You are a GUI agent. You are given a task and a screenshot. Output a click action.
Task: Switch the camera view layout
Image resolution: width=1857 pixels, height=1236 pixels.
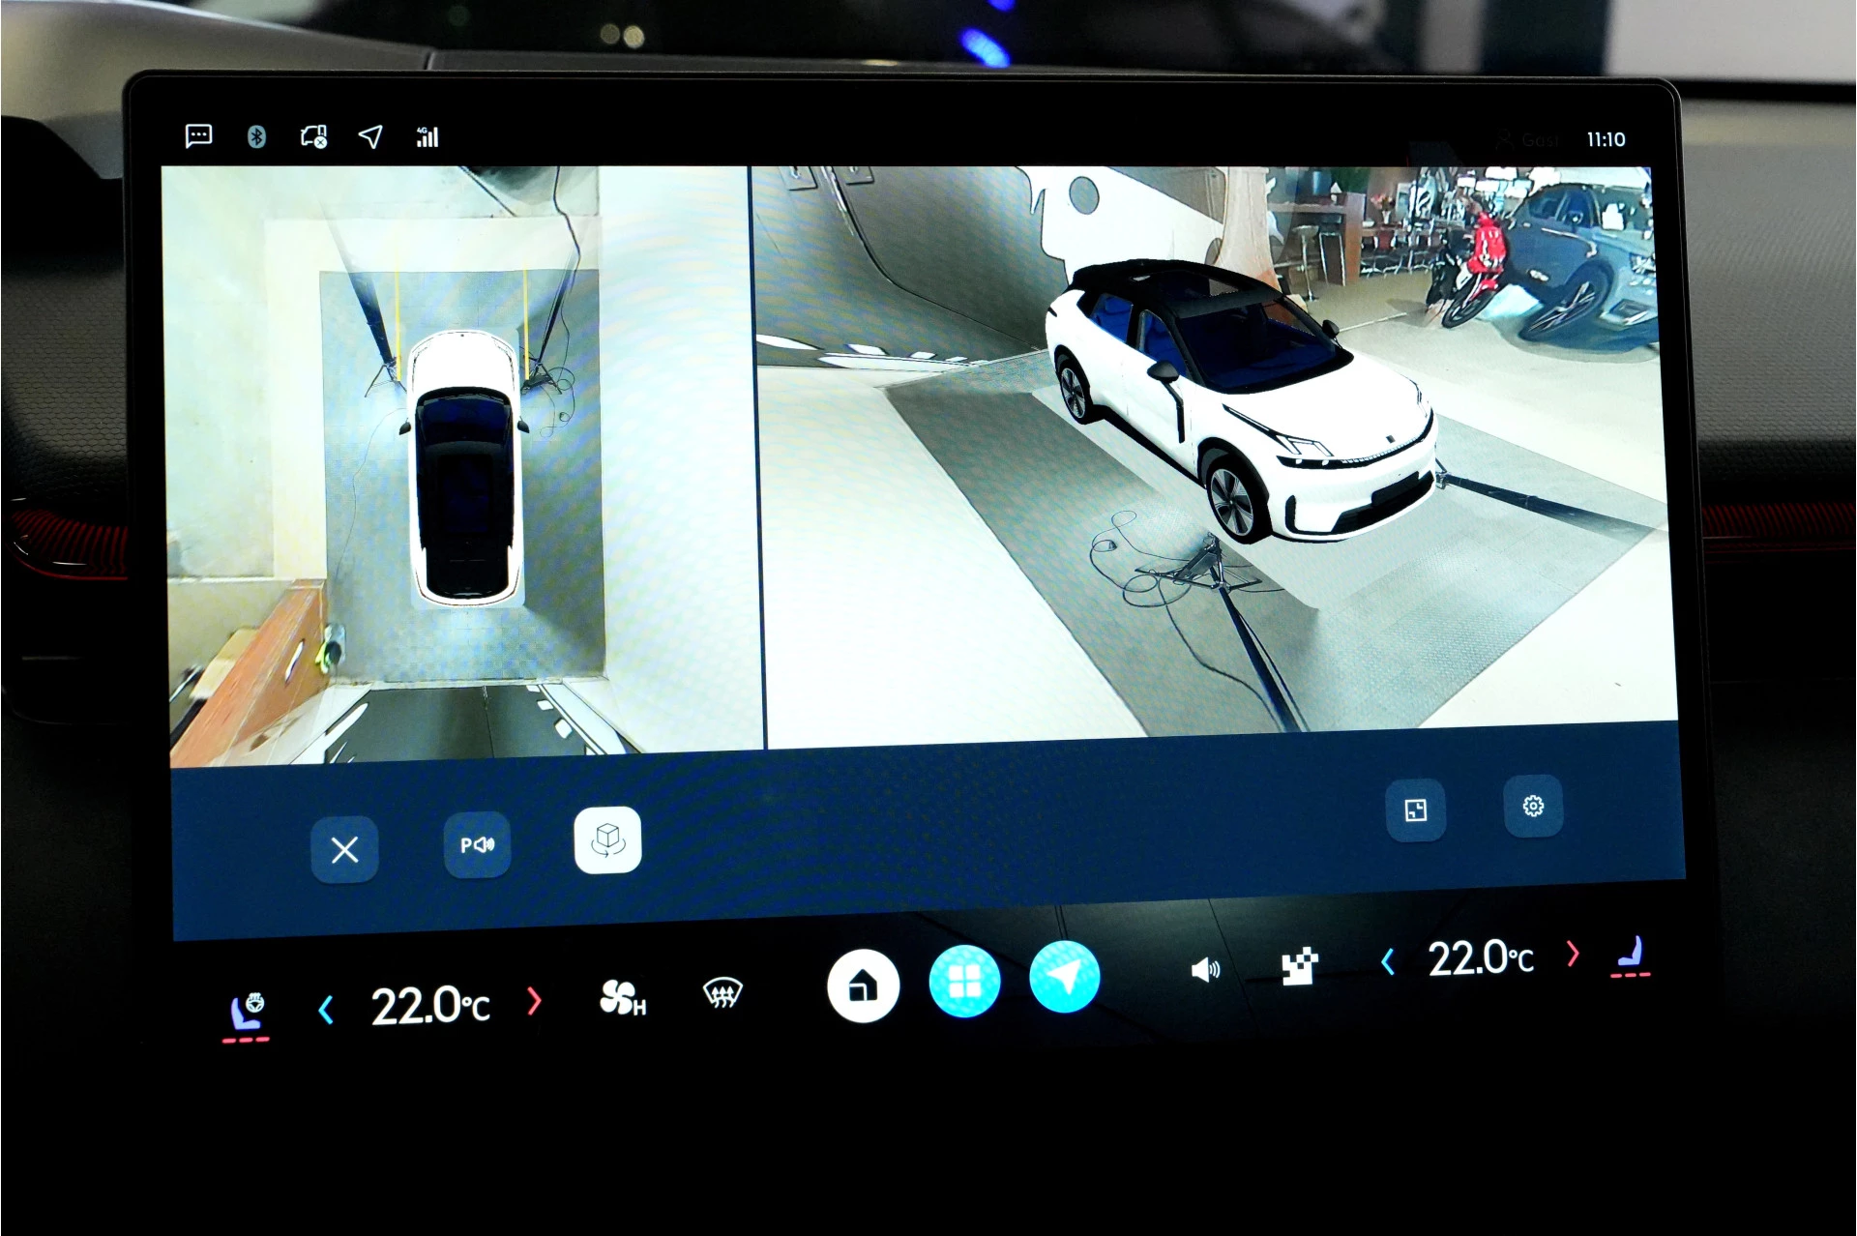tap(1415, 809)
